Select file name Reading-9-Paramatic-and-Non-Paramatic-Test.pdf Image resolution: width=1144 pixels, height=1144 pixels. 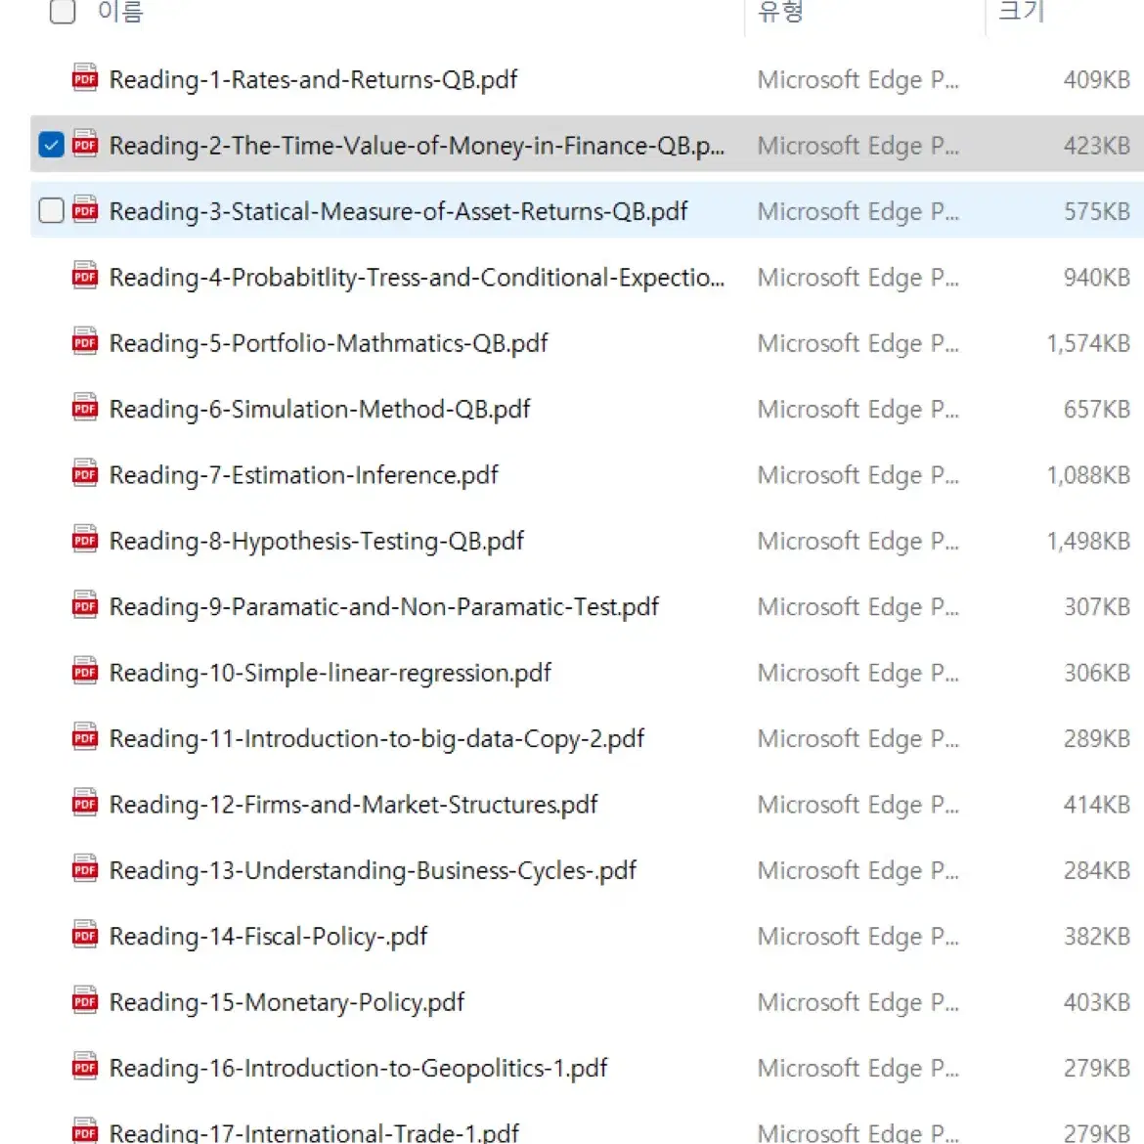[383, 607]
